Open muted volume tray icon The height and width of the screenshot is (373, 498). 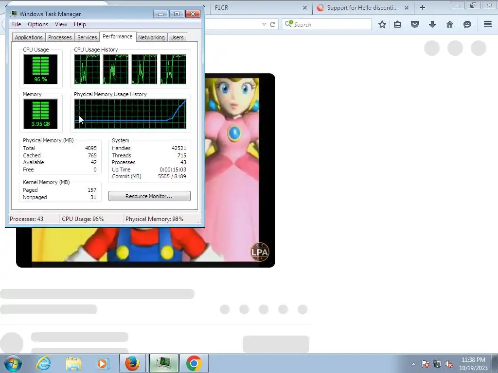pyautogui.click(x=449, y=364)
